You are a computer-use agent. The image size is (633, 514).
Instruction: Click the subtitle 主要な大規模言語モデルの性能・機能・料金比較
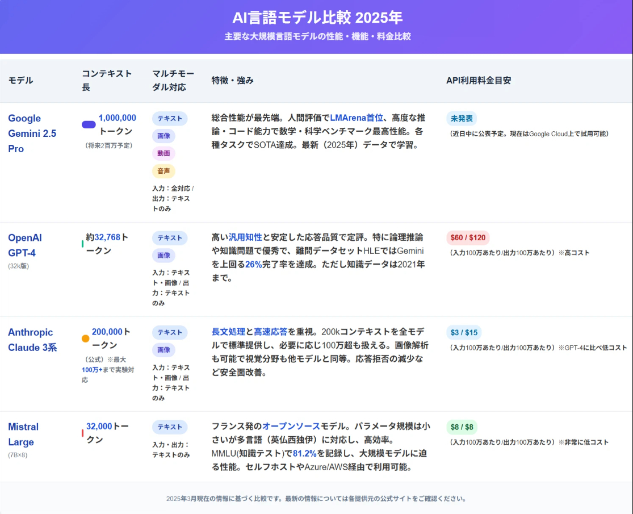click(317, 36)
